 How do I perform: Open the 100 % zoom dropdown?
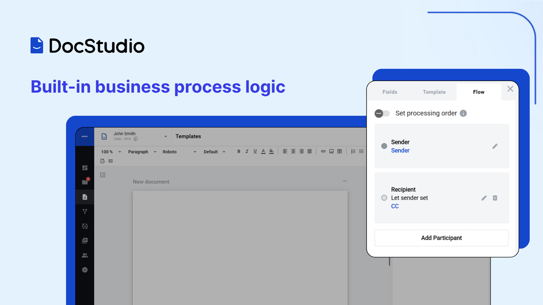[x=111, y=152]
